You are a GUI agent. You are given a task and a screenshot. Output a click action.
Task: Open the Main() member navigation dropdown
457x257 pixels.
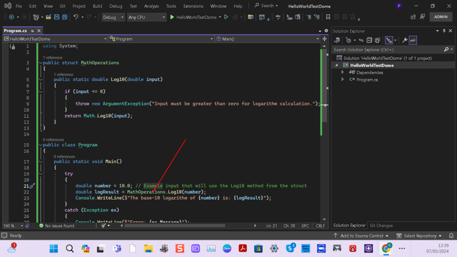point(267,39)
